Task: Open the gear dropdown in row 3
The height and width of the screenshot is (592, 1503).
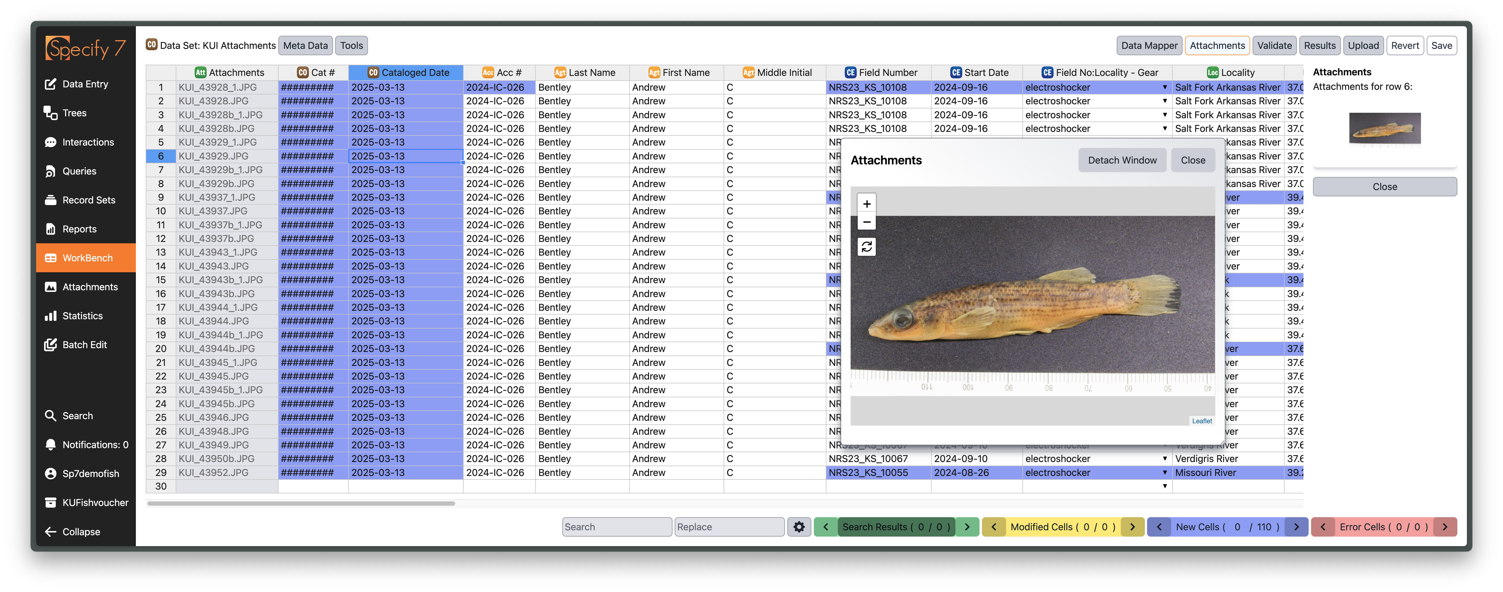Action: click(1165, 115)
